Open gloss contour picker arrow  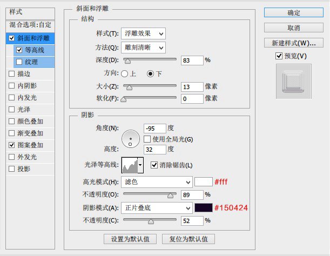[x=140, y=165]
